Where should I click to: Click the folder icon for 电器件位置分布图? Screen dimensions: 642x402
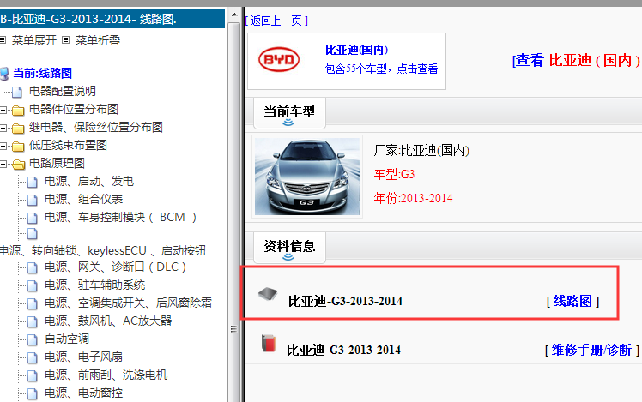click(18, 110)
